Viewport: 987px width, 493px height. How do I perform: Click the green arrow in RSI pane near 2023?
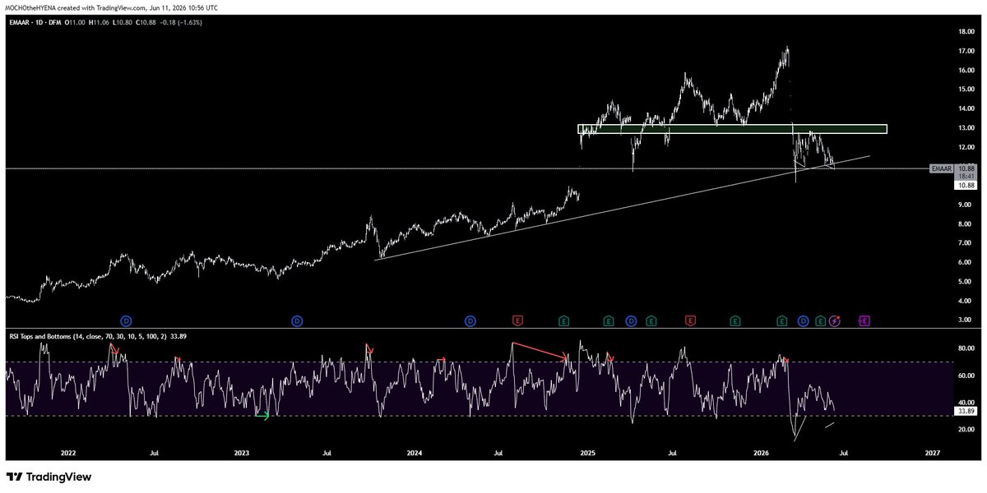click(x=262, y=417)
